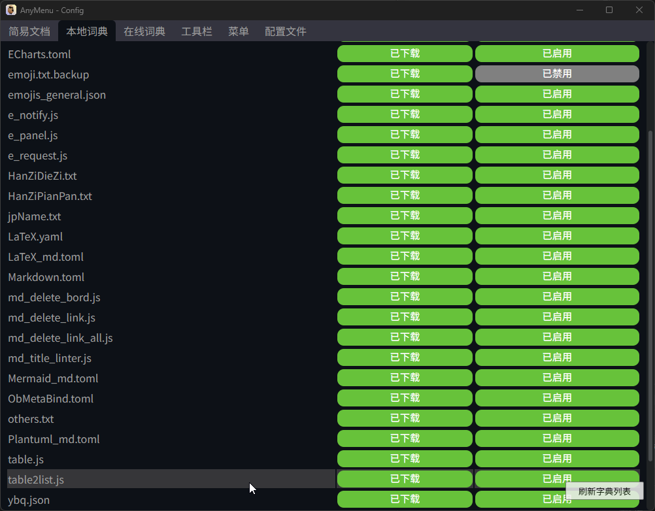Open the 菜单 tab
The image size is (655, 511).
click(239, 31)
